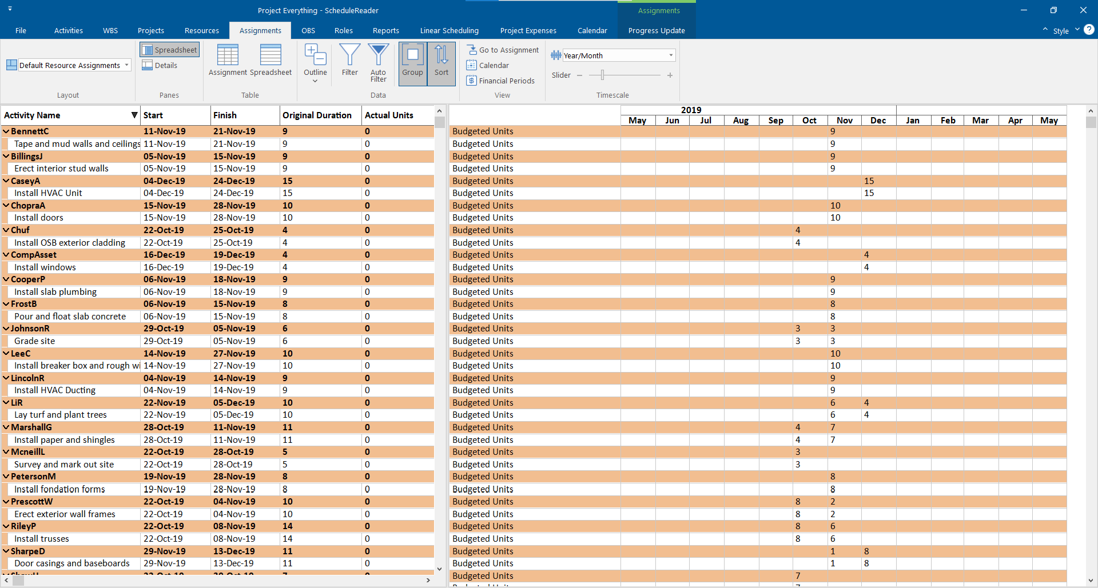Select the Install windows activity row
Viewport: 1098px width, 588px height.
(x=217, y=267)
